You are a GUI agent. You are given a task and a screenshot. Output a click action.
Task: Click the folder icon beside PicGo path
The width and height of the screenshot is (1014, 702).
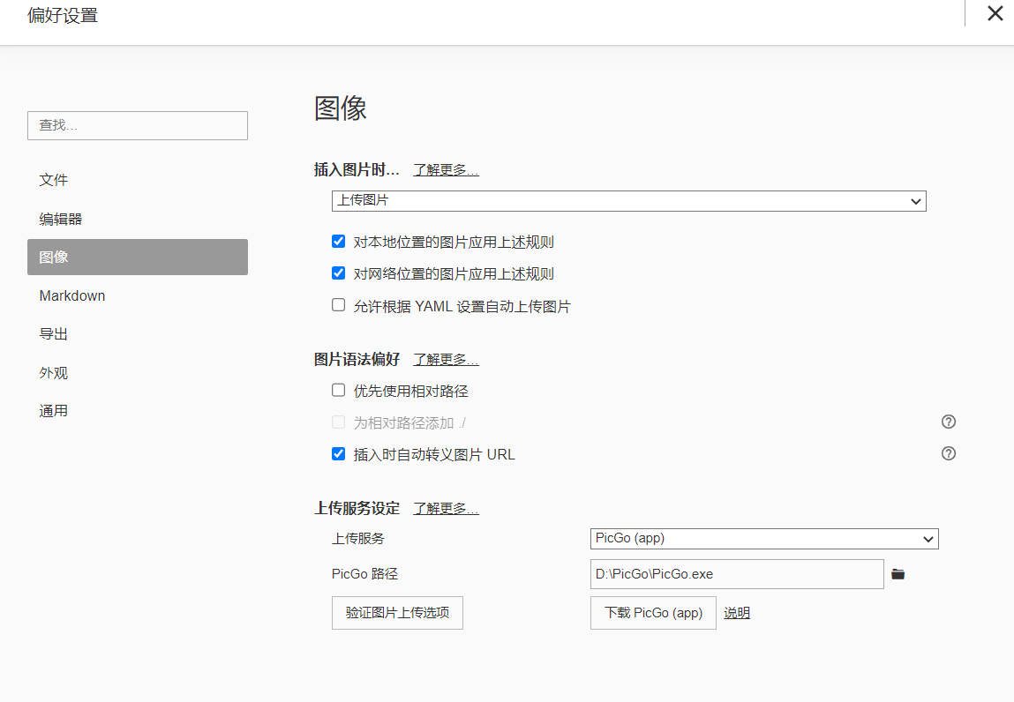[x=898, y=574]
